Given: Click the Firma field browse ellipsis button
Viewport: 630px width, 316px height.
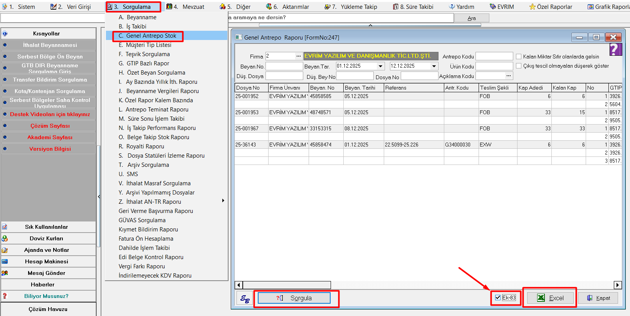Looking at the screenshot, I should pos(299,56).
